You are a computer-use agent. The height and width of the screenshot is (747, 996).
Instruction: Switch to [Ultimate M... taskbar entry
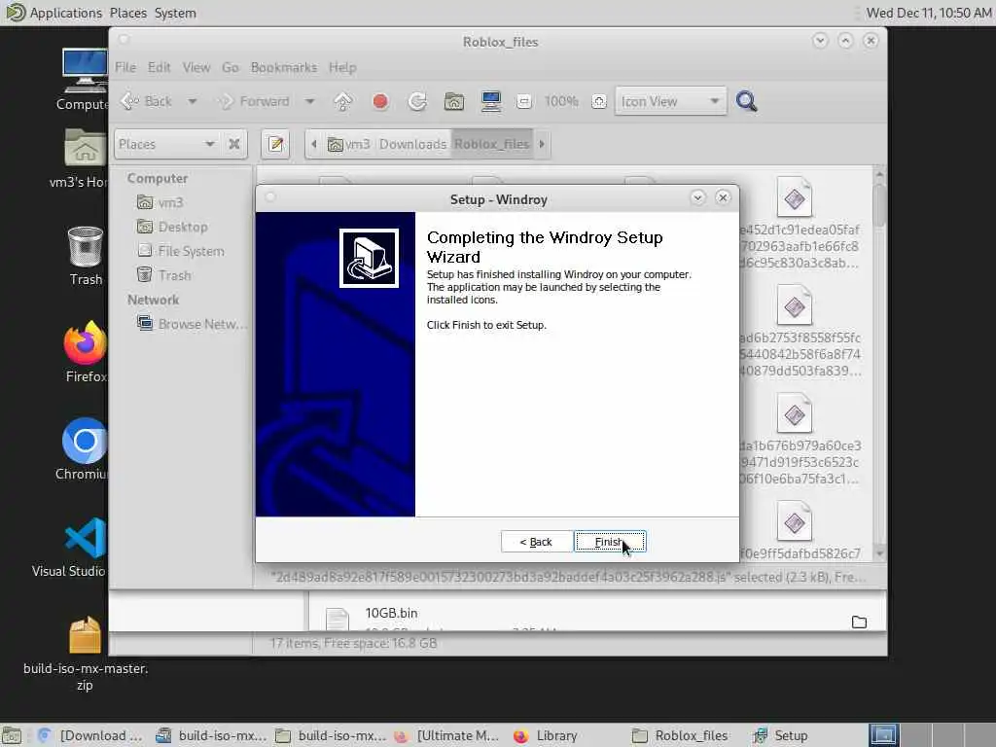pyautogui.click(x=446, y=735)
